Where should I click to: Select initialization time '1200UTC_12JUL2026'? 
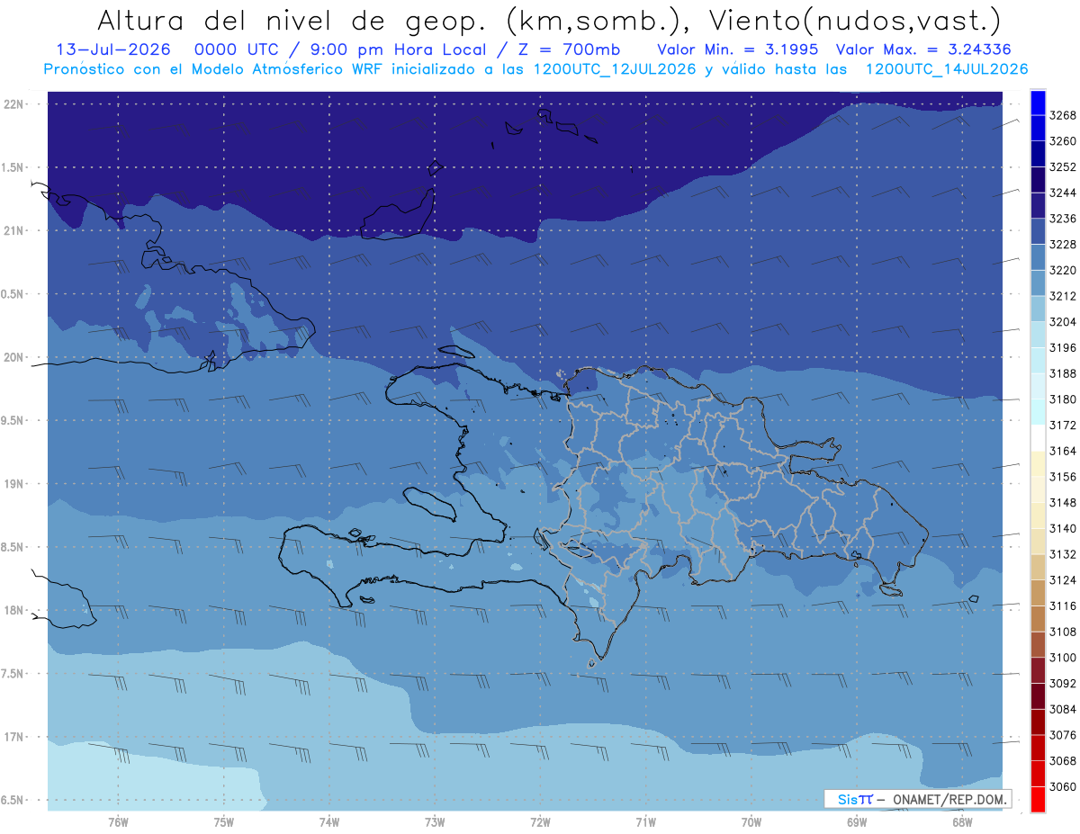pos(614,69)
